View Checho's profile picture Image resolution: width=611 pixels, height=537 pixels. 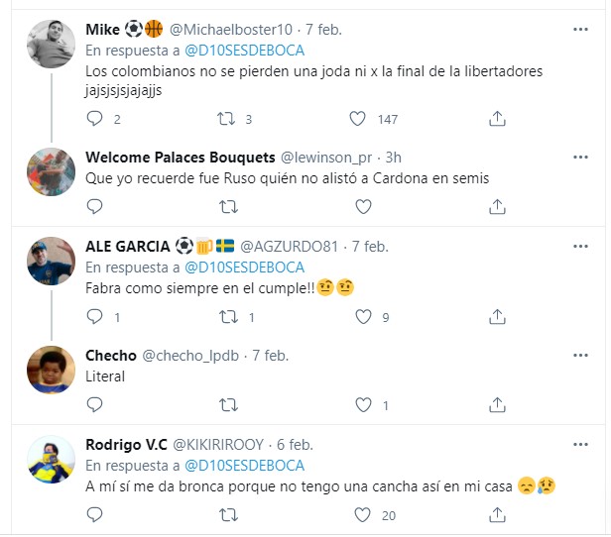(49, 369)
